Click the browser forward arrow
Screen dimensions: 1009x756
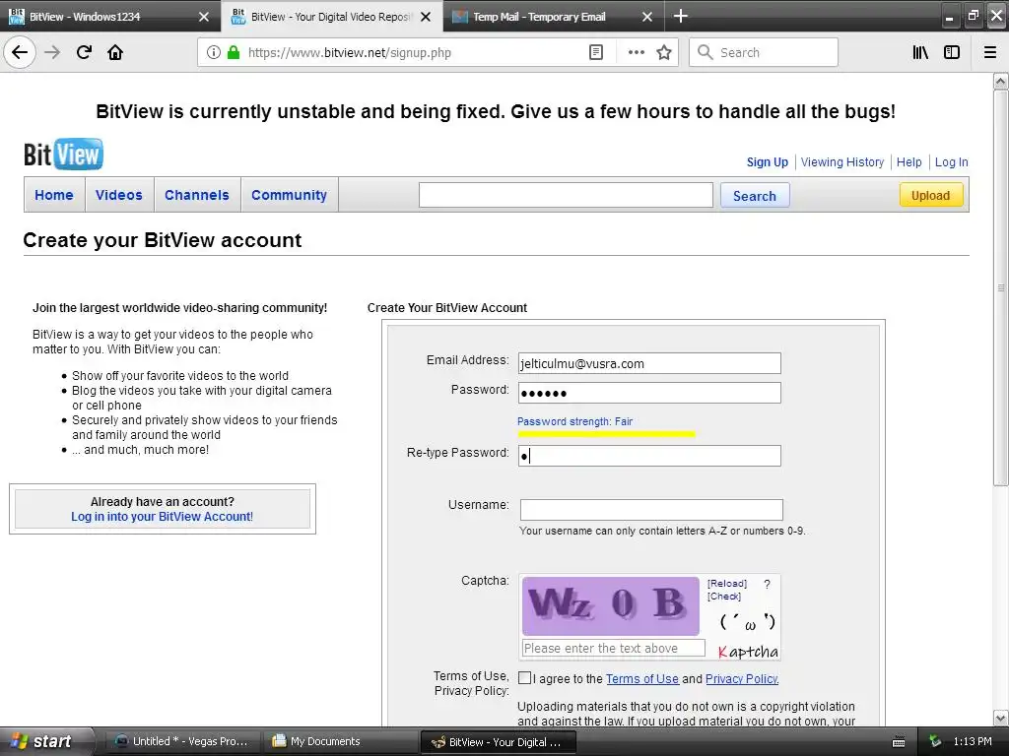53,53
